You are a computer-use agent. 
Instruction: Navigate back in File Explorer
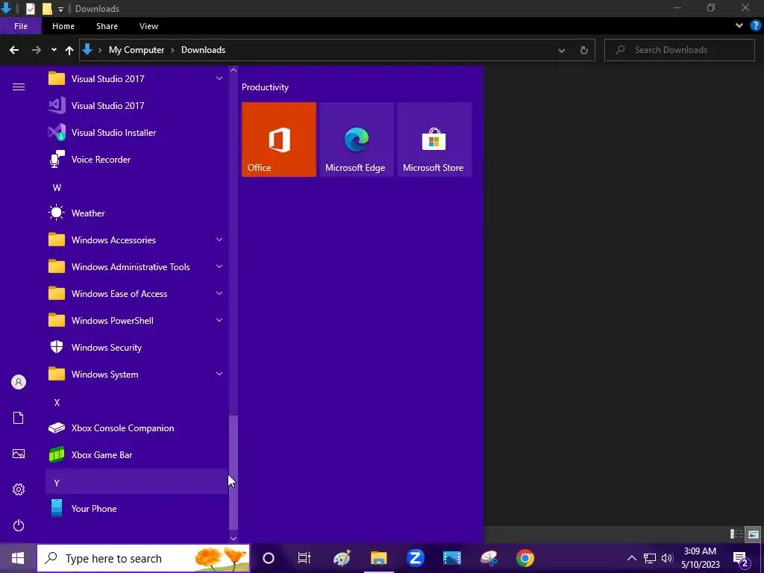14,50
